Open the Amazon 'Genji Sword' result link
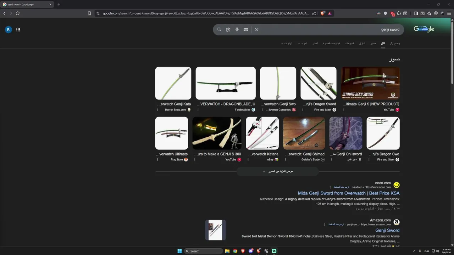This screenshot has width=454, height=255. coord(387,231)
